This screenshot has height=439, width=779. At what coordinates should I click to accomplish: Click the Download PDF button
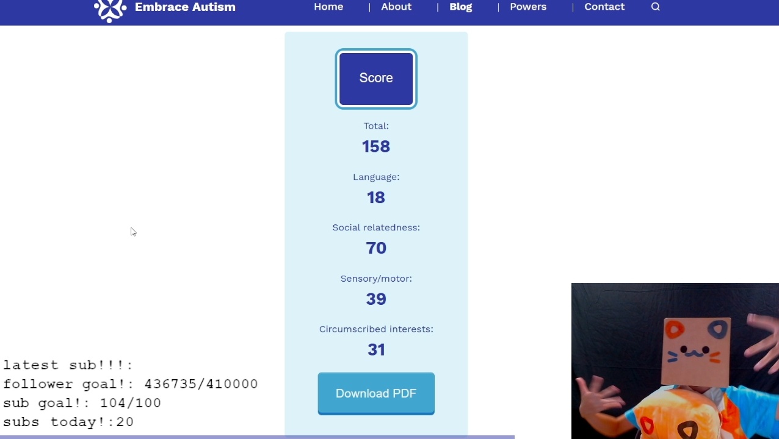coord(376,393)
